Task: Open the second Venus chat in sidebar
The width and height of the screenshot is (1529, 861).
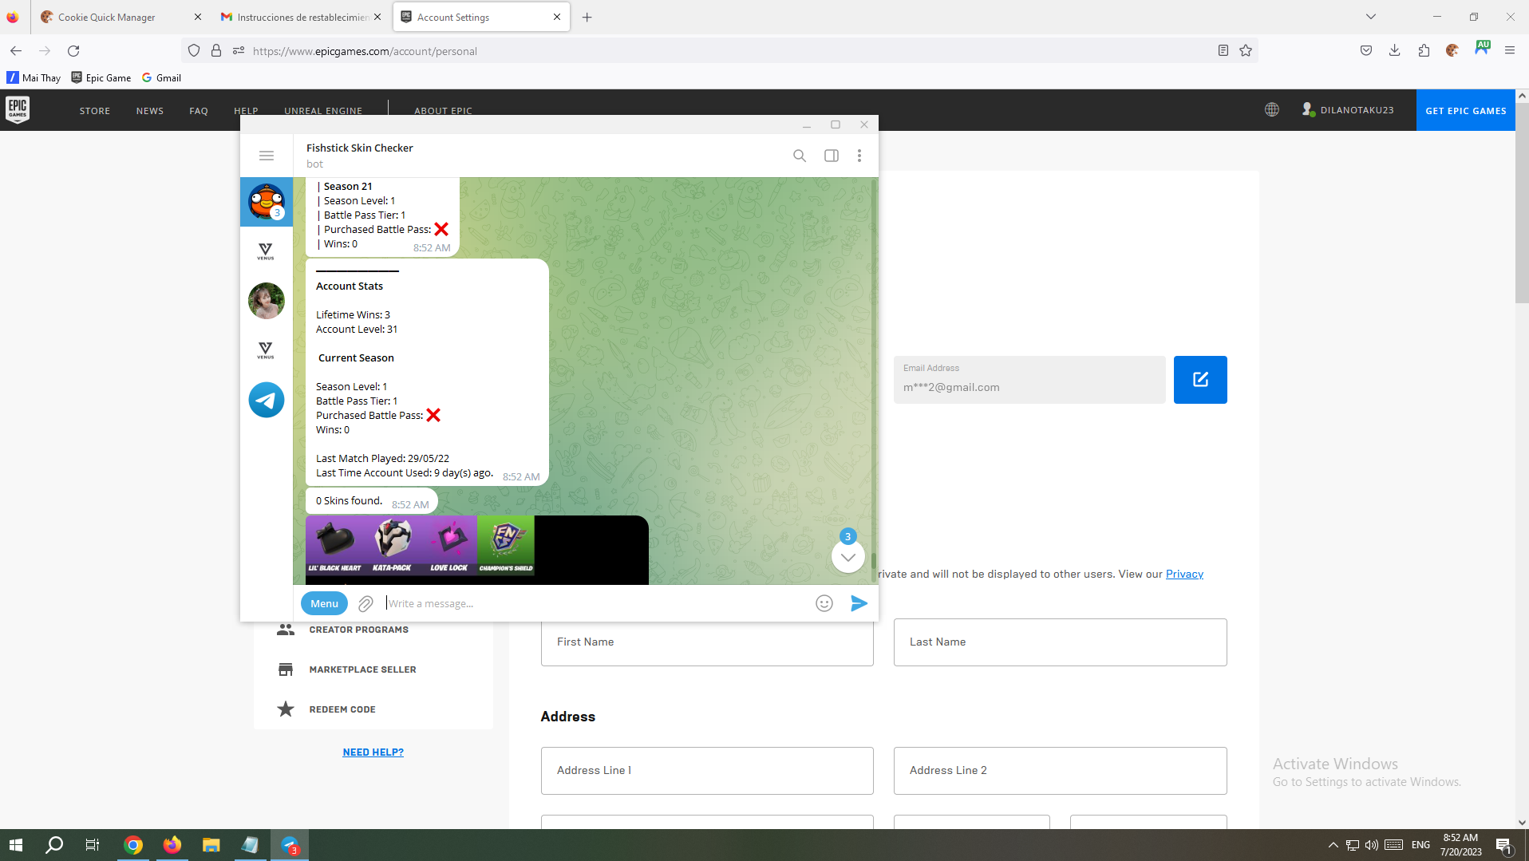Action: [x=266, y=350]
